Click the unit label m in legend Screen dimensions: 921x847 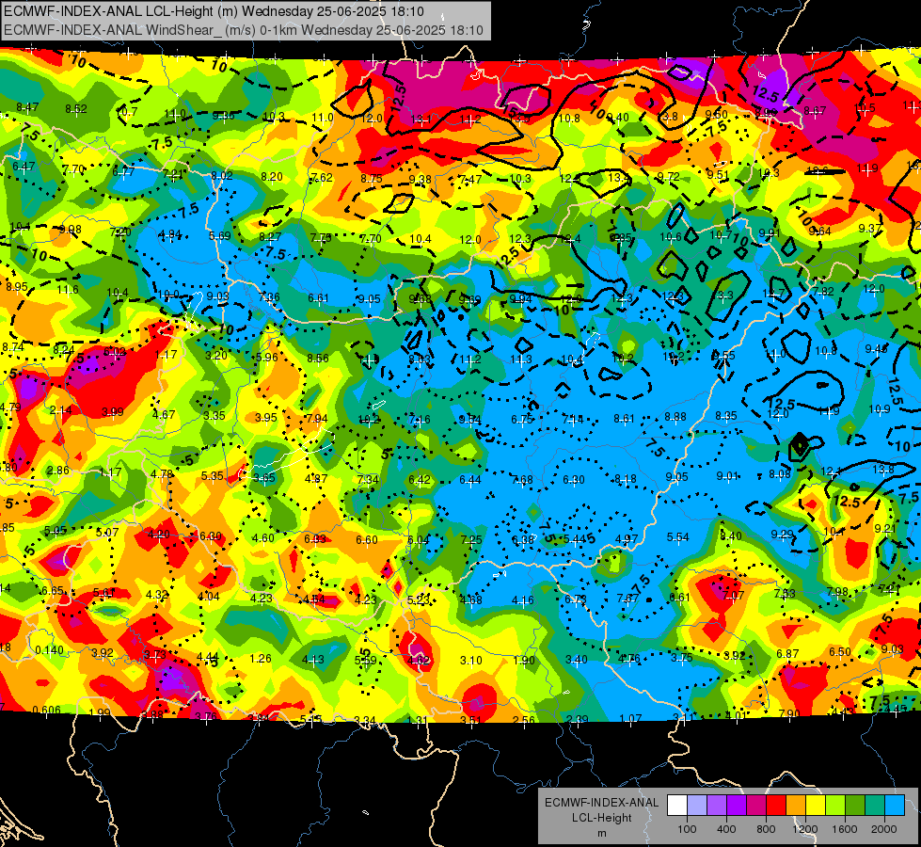coord(601,833)
